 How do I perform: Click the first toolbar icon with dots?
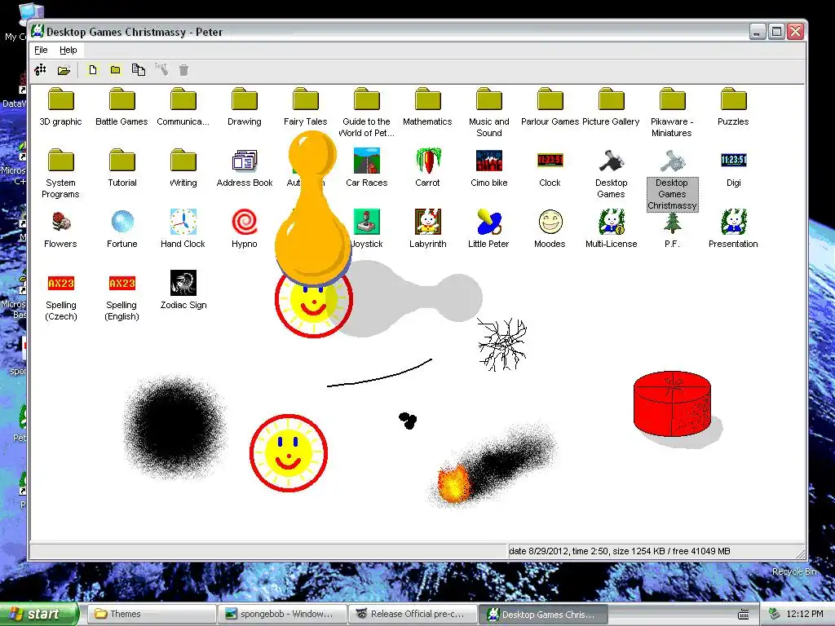[41, 70]
